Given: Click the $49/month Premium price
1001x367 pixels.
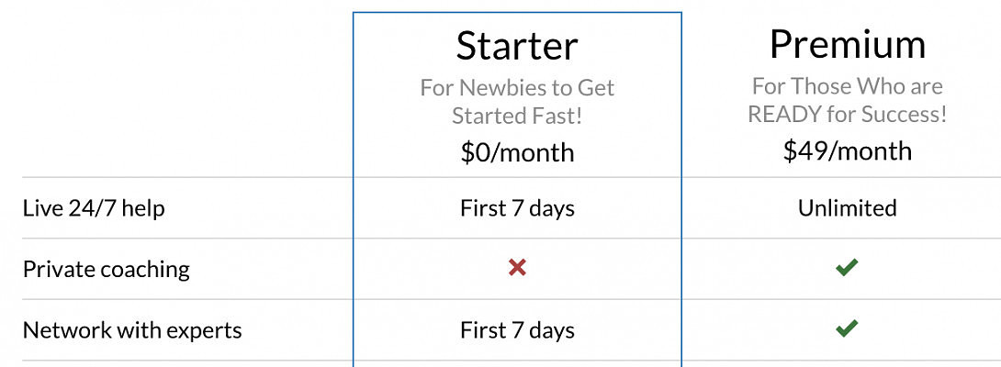Looking at the screenshot, I should [847, 150].
